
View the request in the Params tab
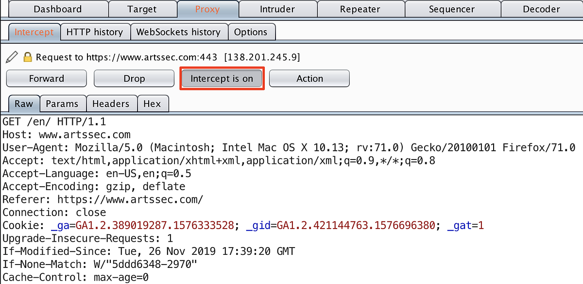click(x=63, y=103)
